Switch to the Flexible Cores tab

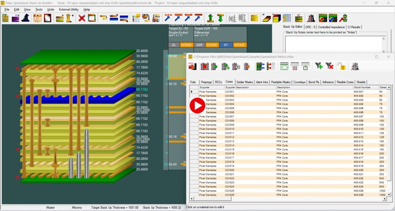(345, 82)
